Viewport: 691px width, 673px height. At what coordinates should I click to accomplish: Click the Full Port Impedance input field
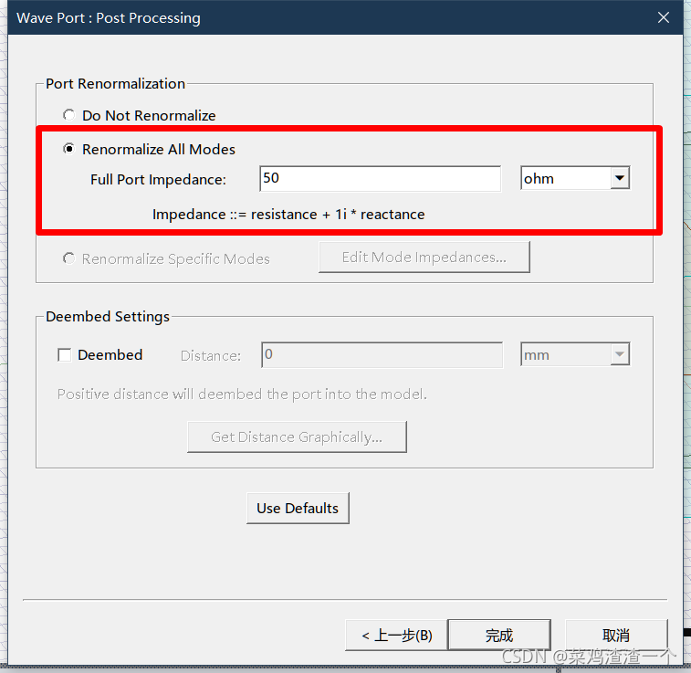pos(381,178)
